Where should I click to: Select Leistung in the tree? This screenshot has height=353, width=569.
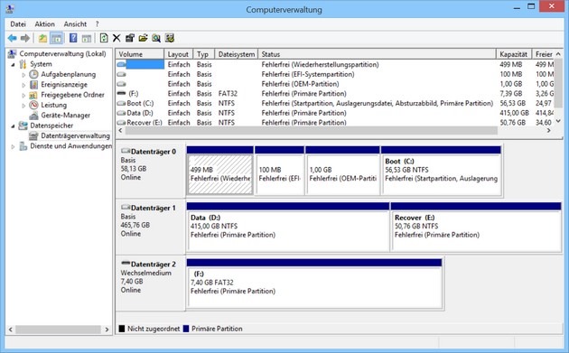[53, 105]
